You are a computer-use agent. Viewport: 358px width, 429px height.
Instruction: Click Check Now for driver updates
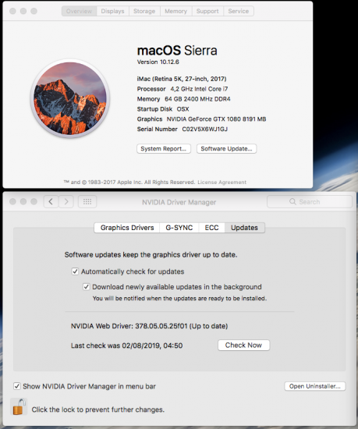click(243, 346)
